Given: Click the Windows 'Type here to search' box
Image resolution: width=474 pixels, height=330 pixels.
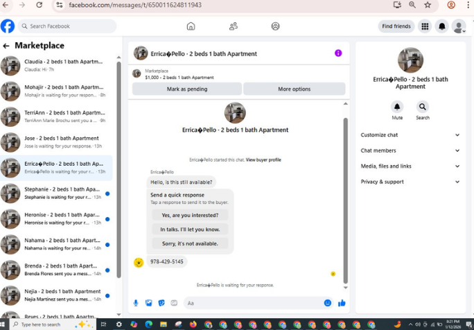Looking at the screenshot, I should point(53,324).
